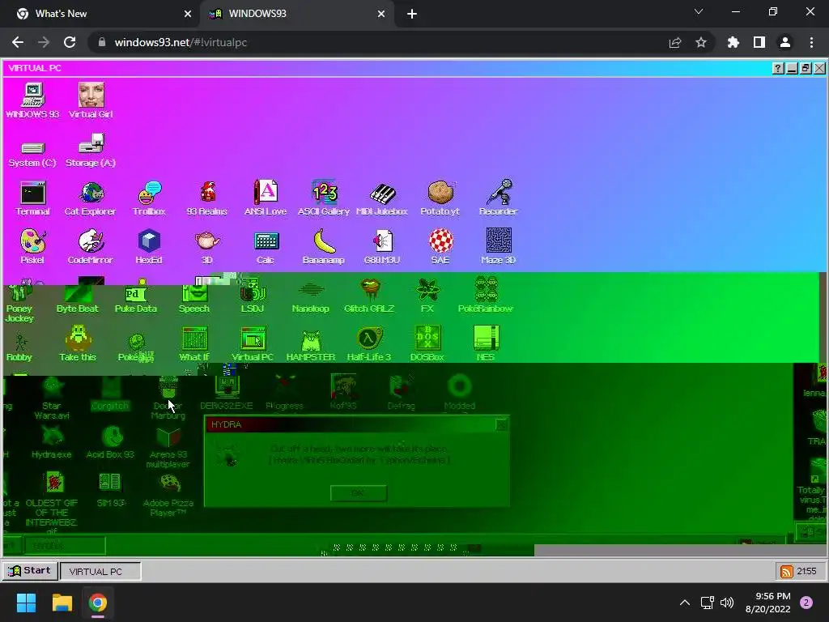Show hidden system tray icons
The image size is (829, 622).
(x=685, y=603)
